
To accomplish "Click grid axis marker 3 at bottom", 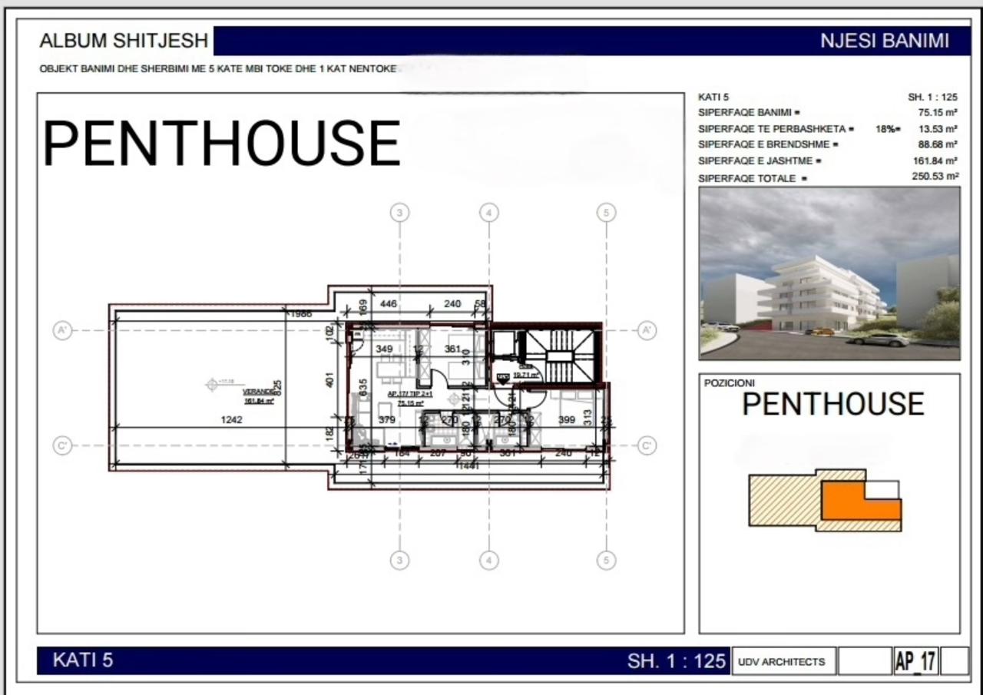I will tap(399, 561).
